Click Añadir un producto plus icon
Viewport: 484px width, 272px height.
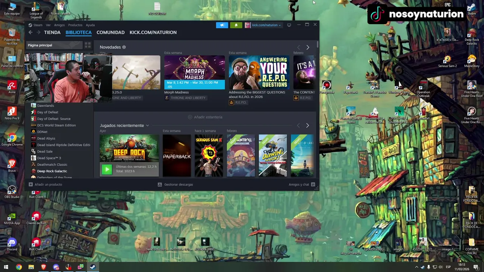[31, 184]
